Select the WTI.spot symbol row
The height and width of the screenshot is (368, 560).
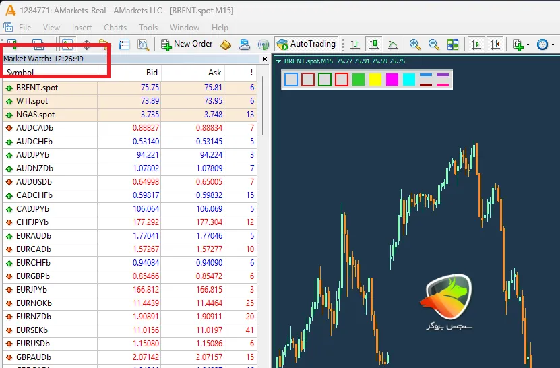(x=129, y=101)
